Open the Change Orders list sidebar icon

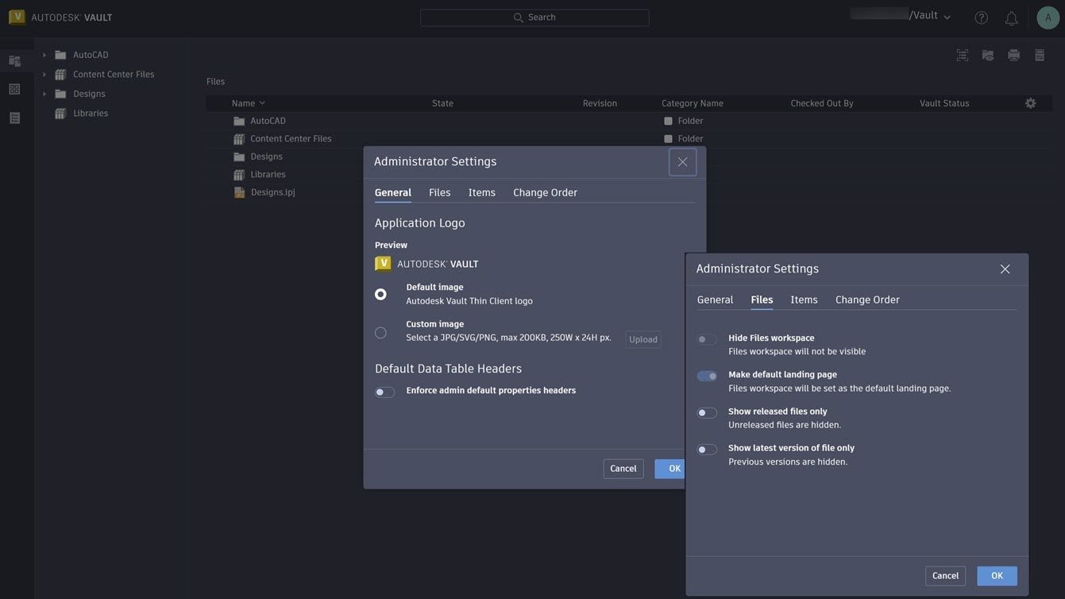click(14, 118)
